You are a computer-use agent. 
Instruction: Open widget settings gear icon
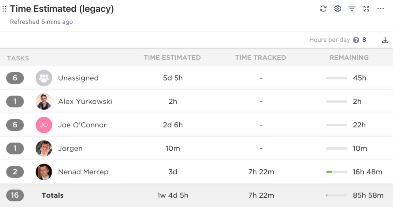click(337, 9)
